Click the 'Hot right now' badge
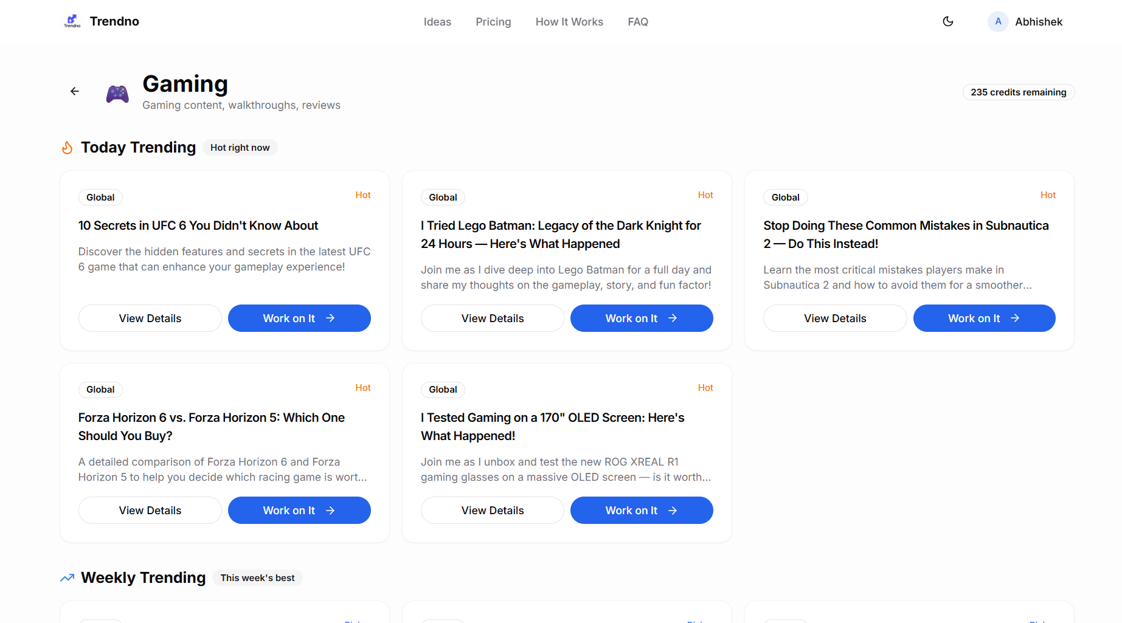Screen dimensions: 1122x623 click(x=240, y=148)
